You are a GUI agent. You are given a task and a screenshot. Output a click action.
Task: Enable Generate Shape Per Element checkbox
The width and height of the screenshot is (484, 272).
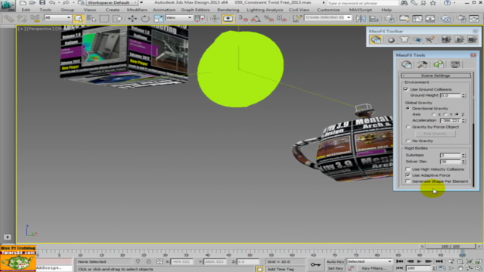coord(408,181)
